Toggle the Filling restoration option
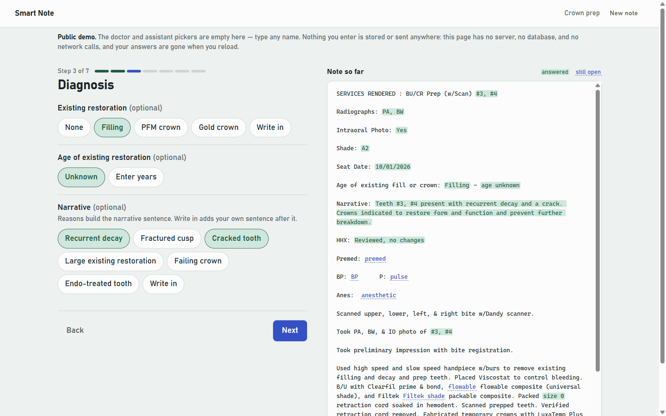The image size is (666, 416). pyautogui.click(x=112, y=128)
